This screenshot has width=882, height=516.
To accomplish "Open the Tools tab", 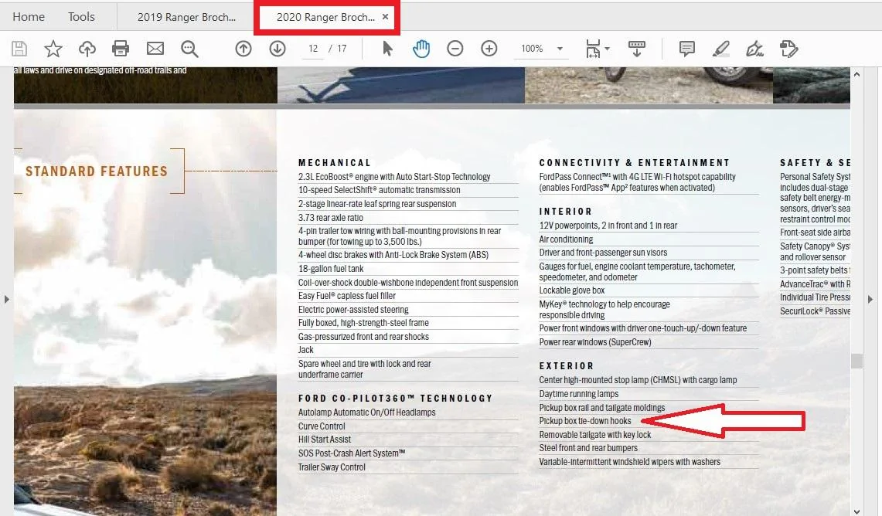I will pyautogui.click(x=82, y=17).
